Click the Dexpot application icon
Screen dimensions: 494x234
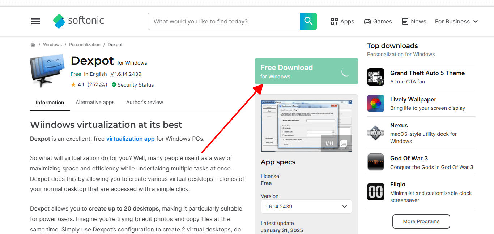click(47, 71)
